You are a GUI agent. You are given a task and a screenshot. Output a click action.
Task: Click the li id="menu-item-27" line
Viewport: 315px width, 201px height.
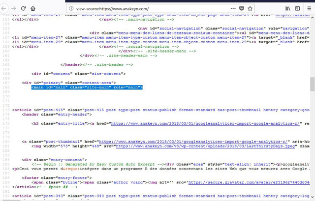(x=161, y=37)
